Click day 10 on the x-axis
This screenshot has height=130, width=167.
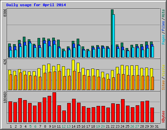(x=54, y=126)
